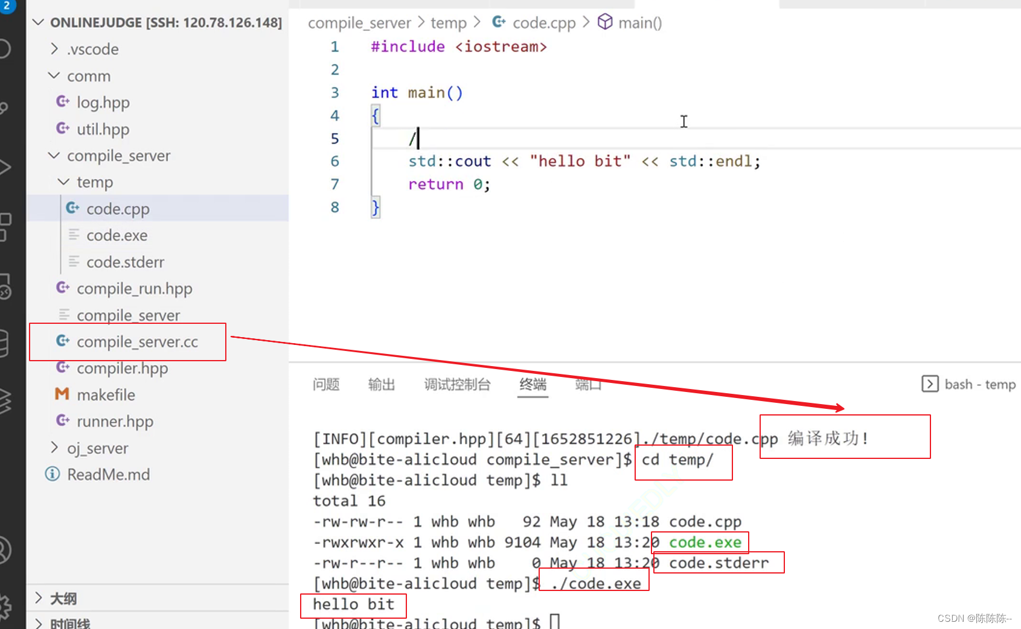Click the "hello bit" string in code

click(x=580, y=162)
